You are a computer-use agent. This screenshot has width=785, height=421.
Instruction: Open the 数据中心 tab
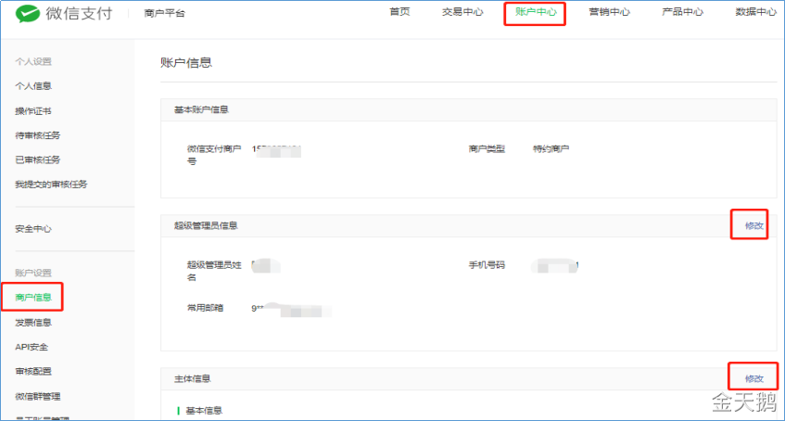pos(756,12)
